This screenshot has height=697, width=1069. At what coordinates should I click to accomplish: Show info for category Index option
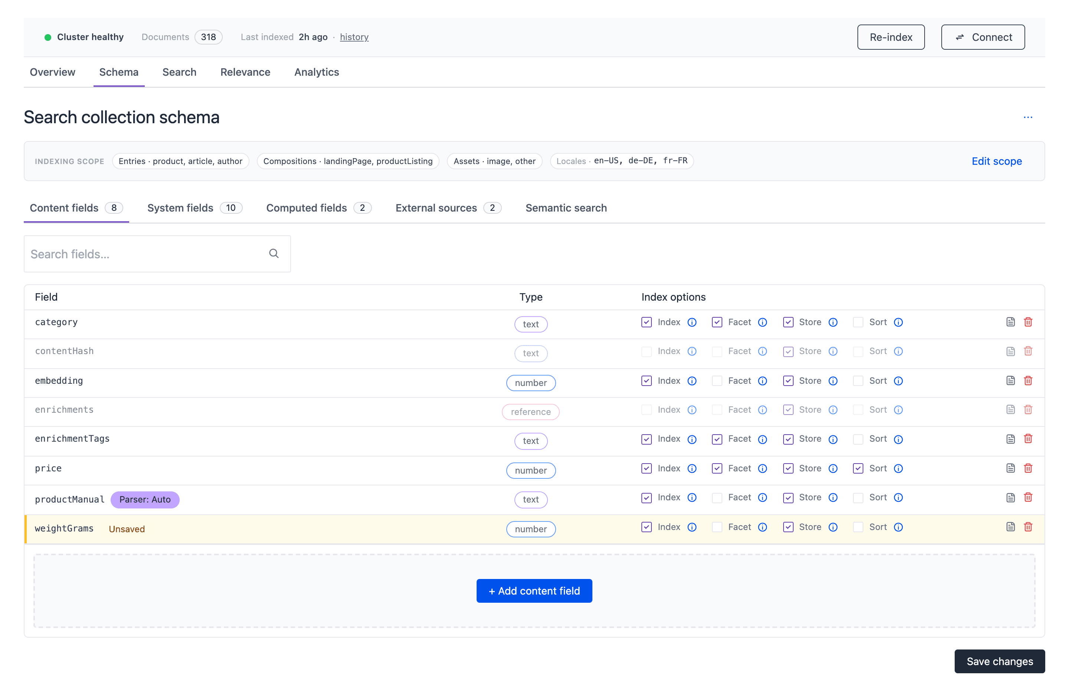(692, 323)
